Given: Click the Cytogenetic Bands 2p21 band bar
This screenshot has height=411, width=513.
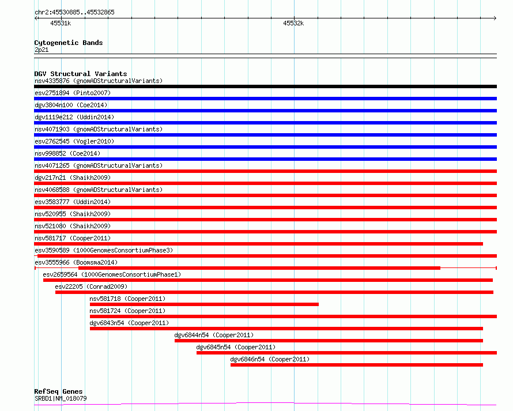Looking at the screenshot, I should coord(265,56).
